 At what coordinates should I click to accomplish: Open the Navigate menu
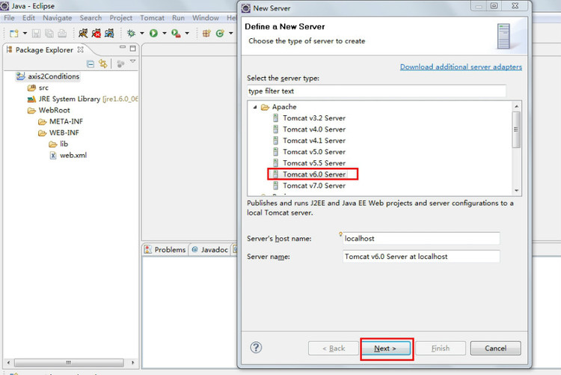(x=58, y=17)
